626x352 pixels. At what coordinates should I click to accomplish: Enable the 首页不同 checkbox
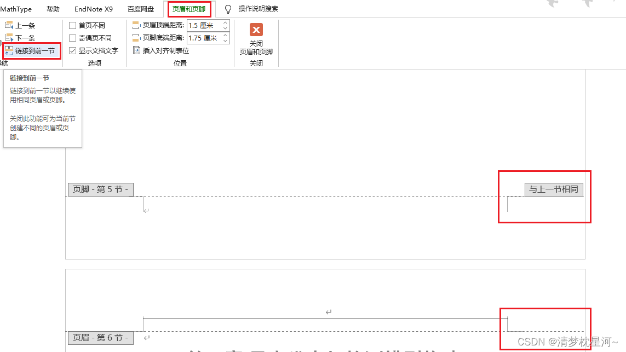73,25
